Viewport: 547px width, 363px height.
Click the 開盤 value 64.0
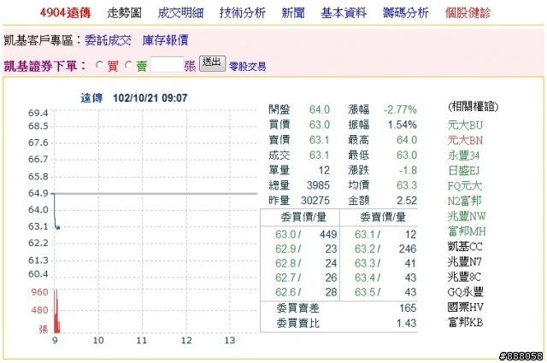pos(319,109)
